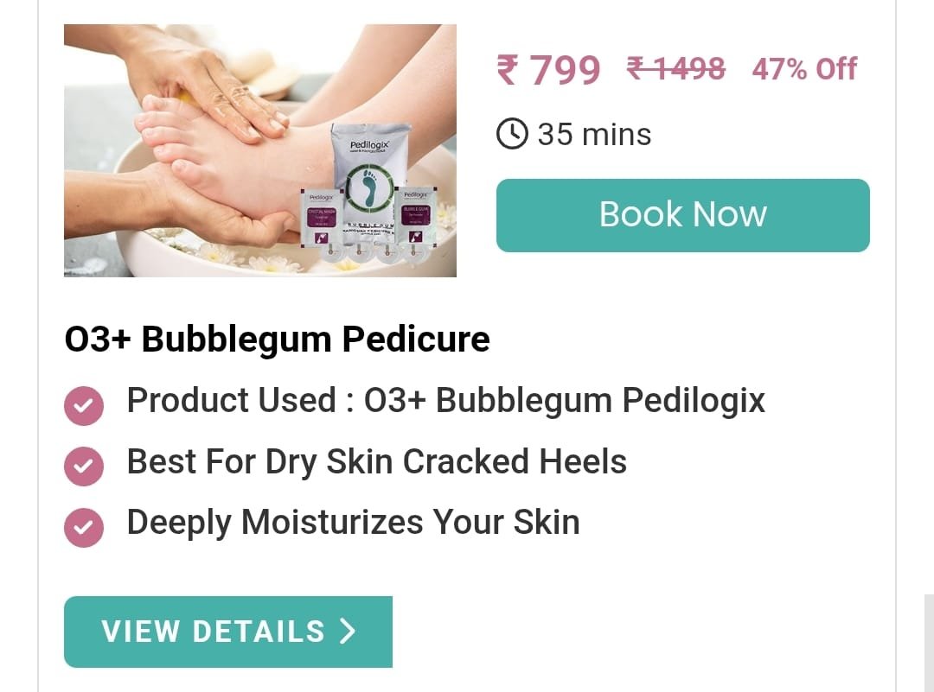The height and width of the screenshot is (692, 934).
Task: Click the O3+ Bubblegum Pedicure title
Action: point(277,340)
